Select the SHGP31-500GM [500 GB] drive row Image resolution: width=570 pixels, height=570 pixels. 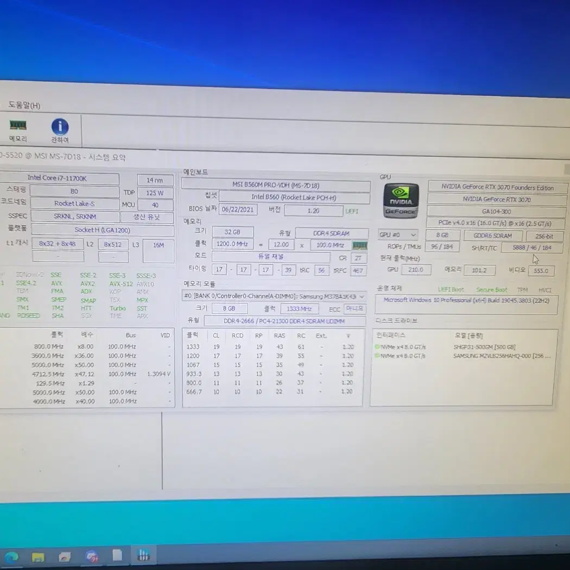(463, 347)
